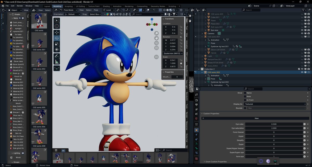The width and height of the screenshot is (312, 167).
Task: Toggle camera view gizmo icon
Action: tap(157, 43)
